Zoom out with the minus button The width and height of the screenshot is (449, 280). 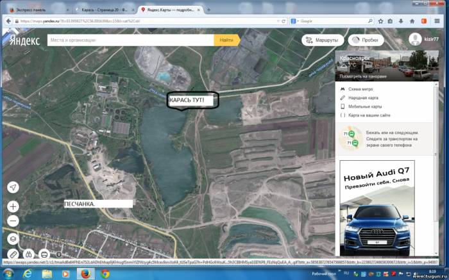pos(13,221)
